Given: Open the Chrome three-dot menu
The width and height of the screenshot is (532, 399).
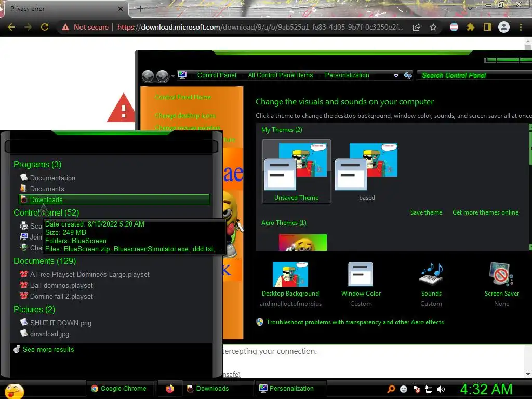Looking at the screenshot, I should pos(521,27).
